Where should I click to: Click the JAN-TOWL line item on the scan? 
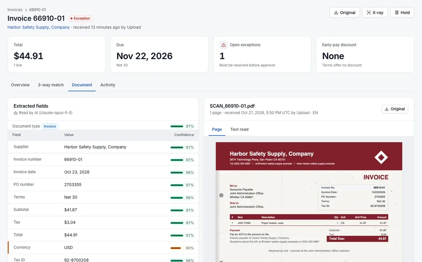coord(309,223)
